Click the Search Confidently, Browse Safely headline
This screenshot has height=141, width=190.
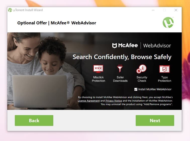tap(122, 57)
